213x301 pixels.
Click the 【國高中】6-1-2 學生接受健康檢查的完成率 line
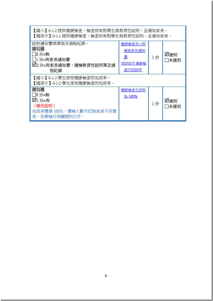(73, 83)
